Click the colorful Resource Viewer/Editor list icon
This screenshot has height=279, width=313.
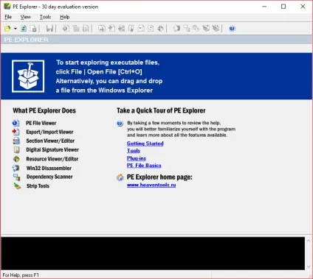16,159
